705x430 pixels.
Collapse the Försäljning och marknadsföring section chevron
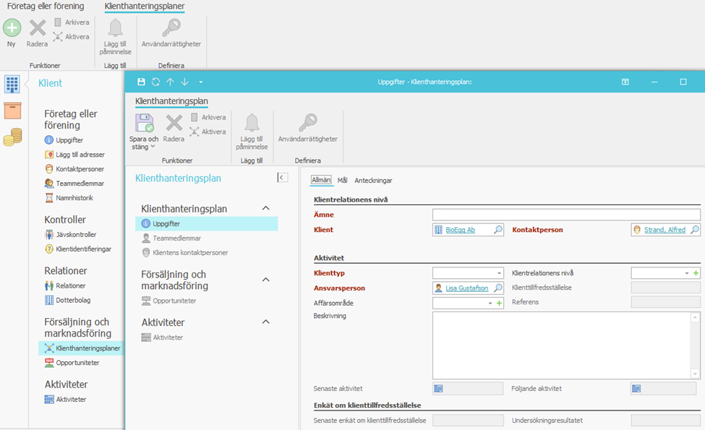[265, 280]
